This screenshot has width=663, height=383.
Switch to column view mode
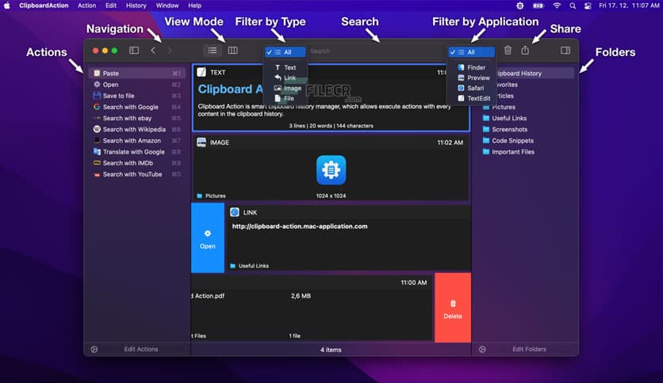[232, 51]
